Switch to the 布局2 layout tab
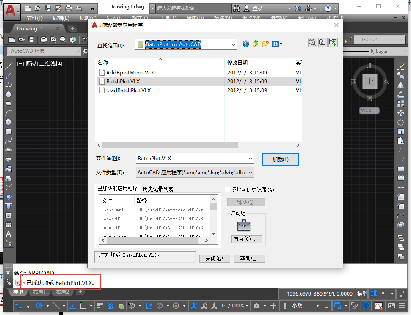The width and height of the screenshot is (411, 315). (62, 292)
